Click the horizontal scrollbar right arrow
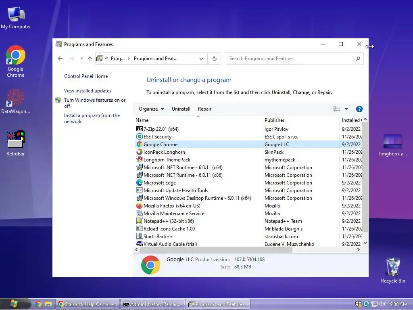This screenshot has width=413, height=310. [358, 249]
